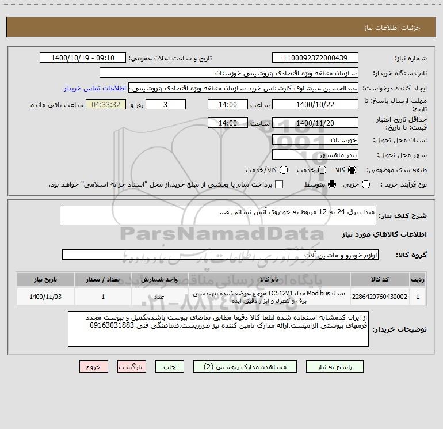Click item code 2286420760430002 cell
Image resolution: width=443 pixels, height=429 pixels.
[380, 297]
